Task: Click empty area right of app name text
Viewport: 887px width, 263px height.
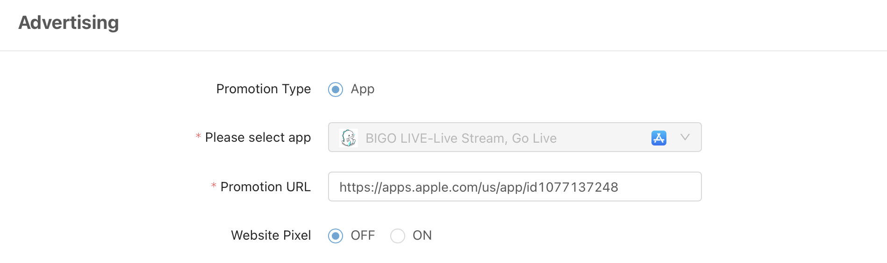Action: [x=603, y=138]
